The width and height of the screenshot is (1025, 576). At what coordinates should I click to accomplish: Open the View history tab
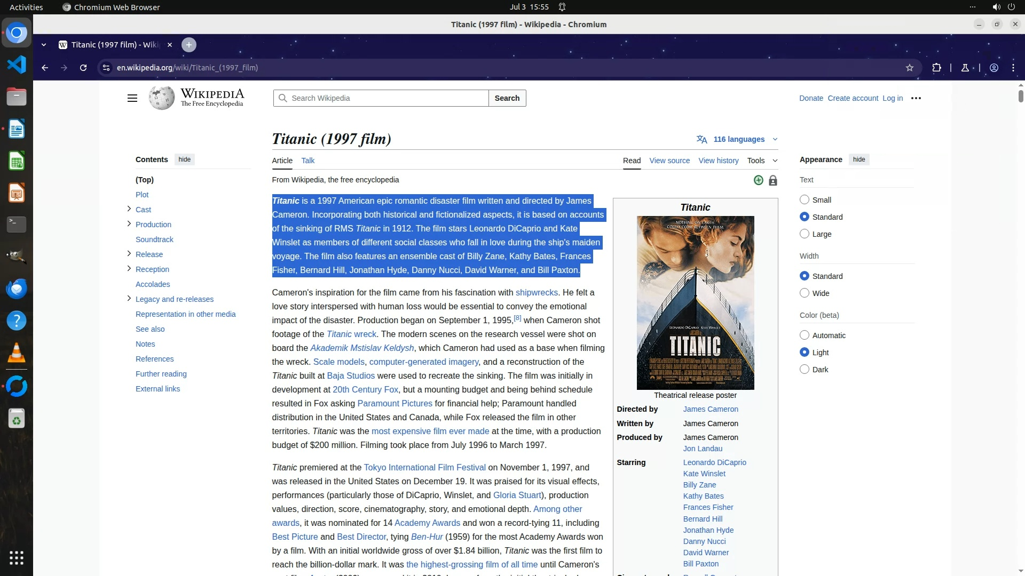click(718, 161)
